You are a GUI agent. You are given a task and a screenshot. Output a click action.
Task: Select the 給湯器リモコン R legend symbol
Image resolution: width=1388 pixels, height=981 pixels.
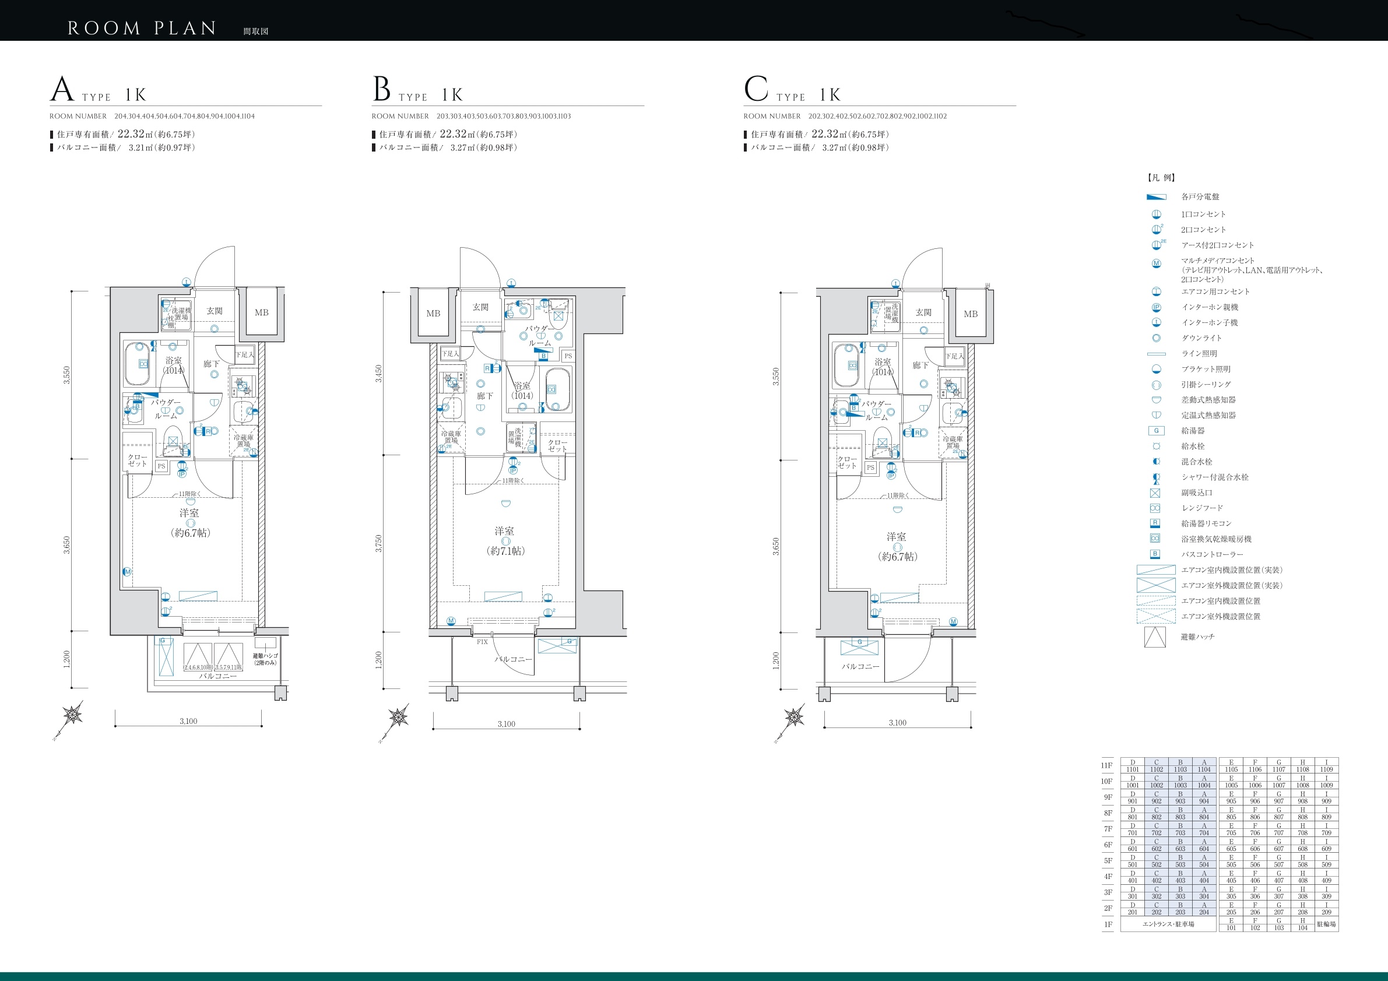[1155, 523]
